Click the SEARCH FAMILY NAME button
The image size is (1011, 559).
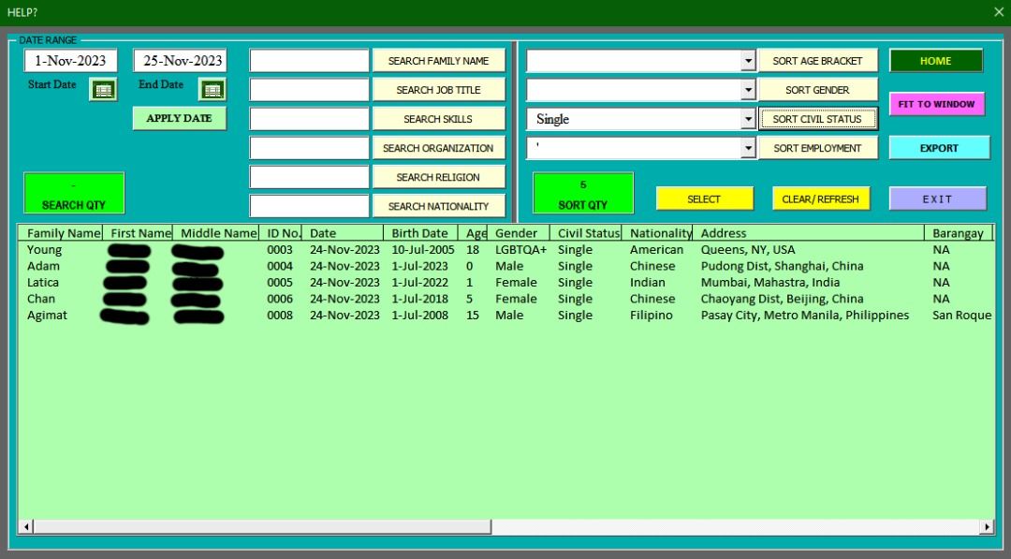440,60
